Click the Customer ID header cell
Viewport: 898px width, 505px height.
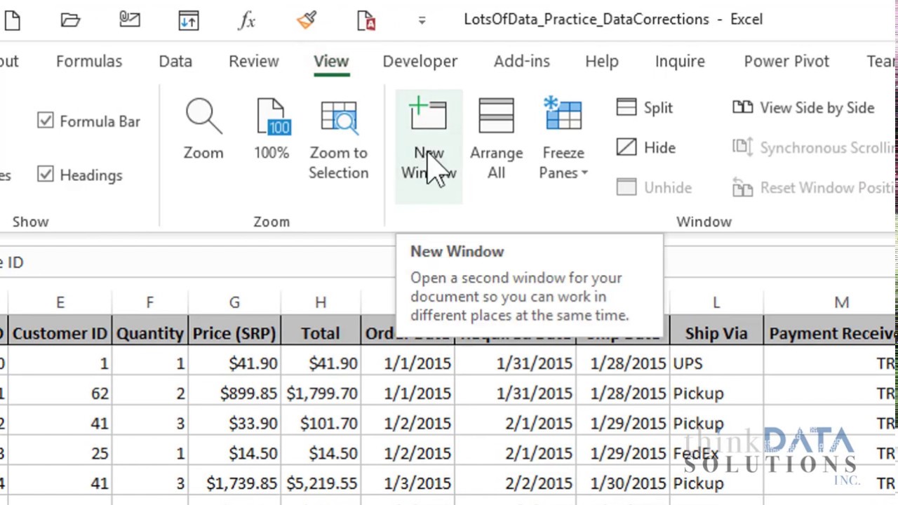point(60,333)
